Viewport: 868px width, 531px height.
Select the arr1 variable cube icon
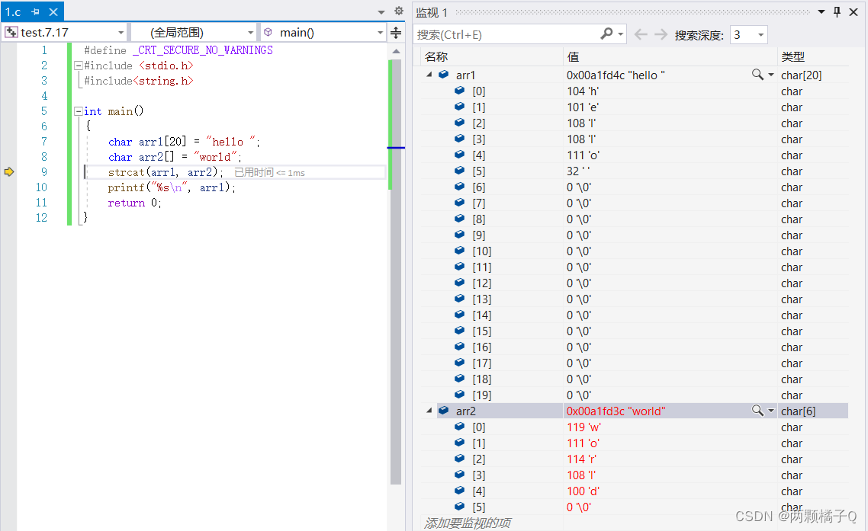(x=443, y=74)
